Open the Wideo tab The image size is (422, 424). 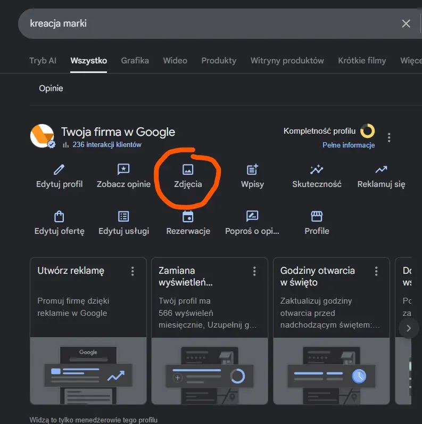pyautogui.click(x=175, y=61)
